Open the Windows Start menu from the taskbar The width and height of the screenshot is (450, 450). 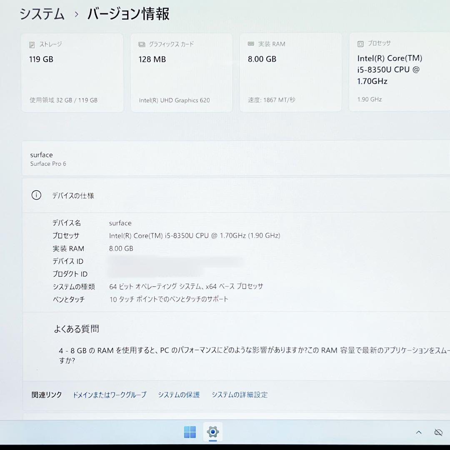click(x=190, y=432)
